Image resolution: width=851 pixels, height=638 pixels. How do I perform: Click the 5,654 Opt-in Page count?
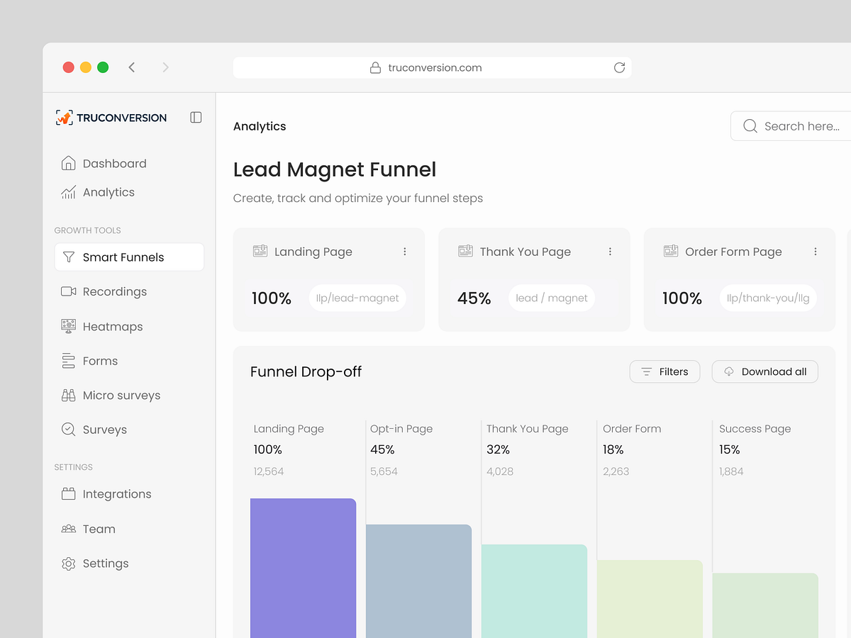384,471
